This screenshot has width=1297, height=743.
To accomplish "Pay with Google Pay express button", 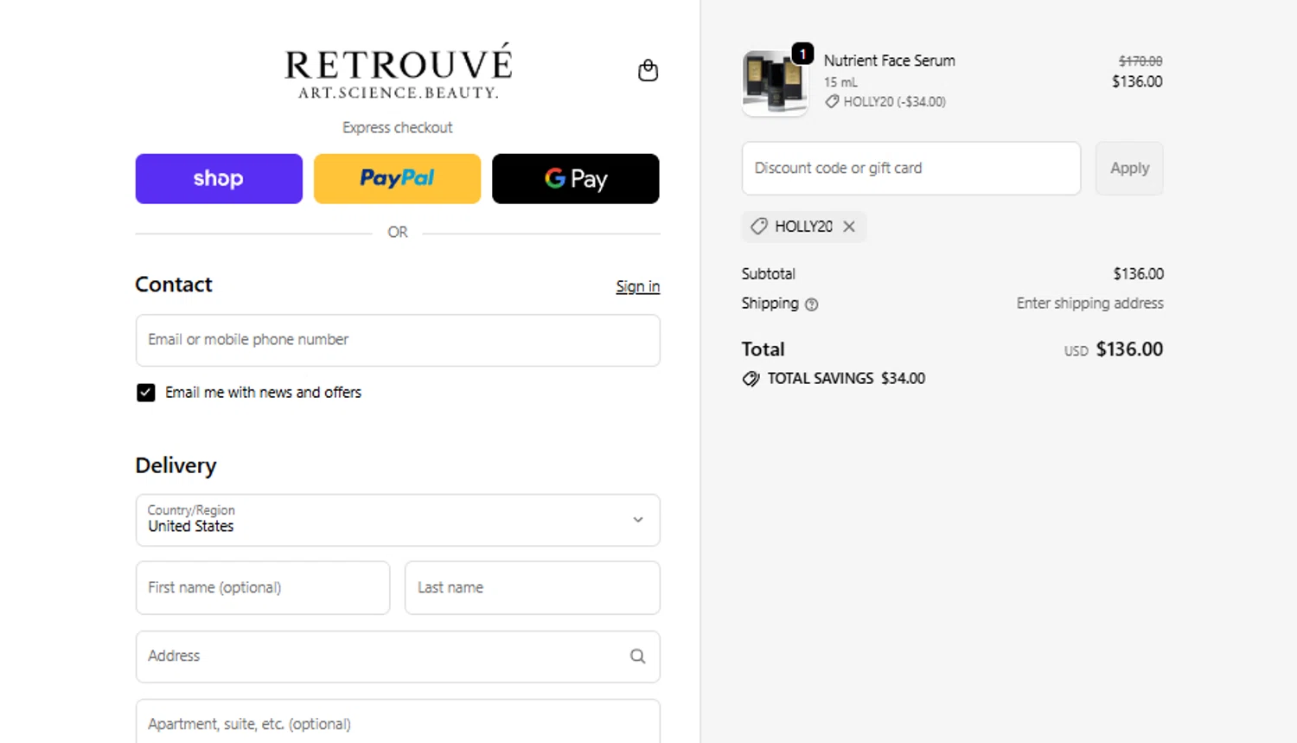I will click(576, 179).
